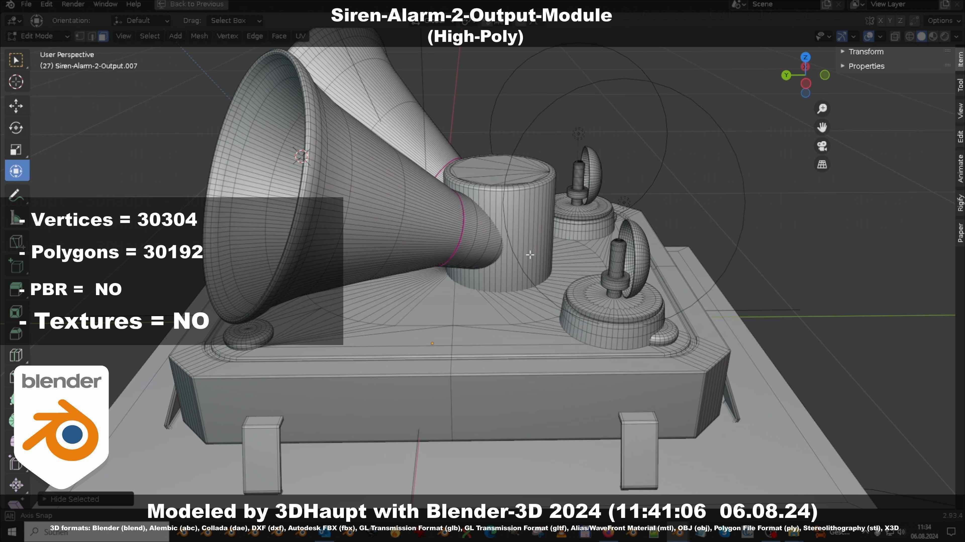The width and height of the screenshot is (965, 542).
Task: Click the transform pivot icon in tool header
Action: [x=36, y=21]
